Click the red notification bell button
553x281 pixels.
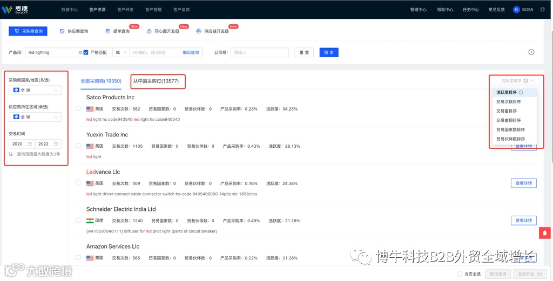(x=545, y=233)
